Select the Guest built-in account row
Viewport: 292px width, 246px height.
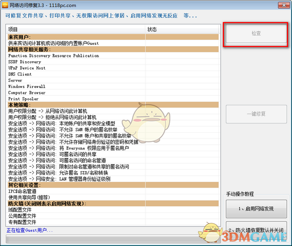pyautogui.click(x=113, y=43)
